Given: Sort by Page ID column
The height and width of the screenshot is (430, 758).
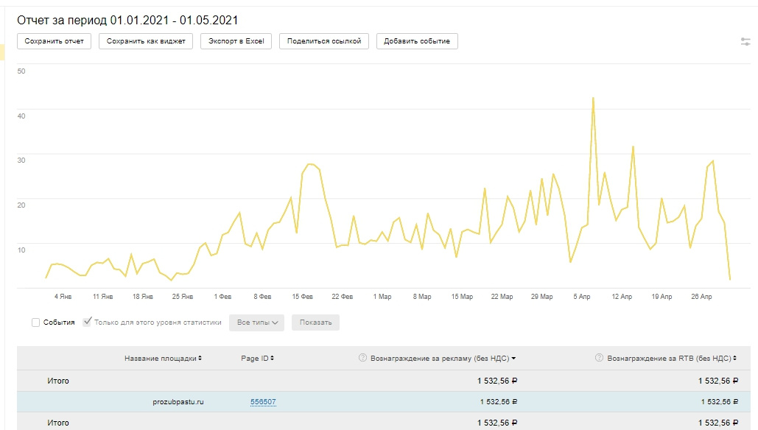Looking at the screenshot, I should click(x=257, y=358).
